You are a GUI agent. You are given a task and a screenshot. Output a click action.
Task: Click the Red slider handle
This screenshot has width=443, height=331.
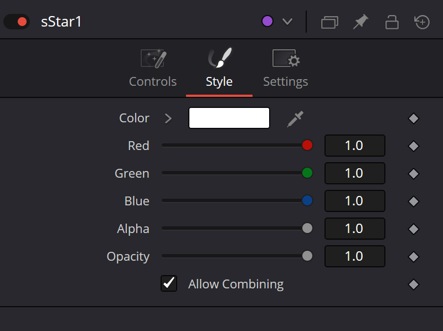307,145
